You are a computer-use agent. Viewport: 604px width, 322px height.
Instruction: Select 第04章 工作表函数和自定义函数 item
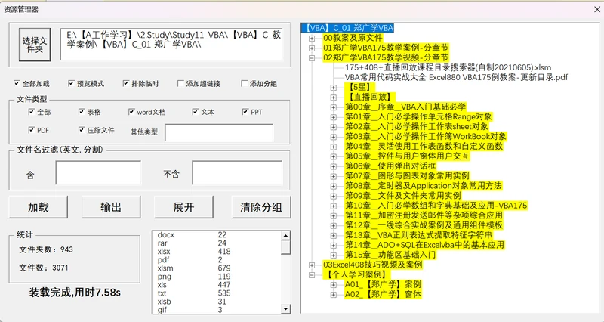[x=424, y=146]
